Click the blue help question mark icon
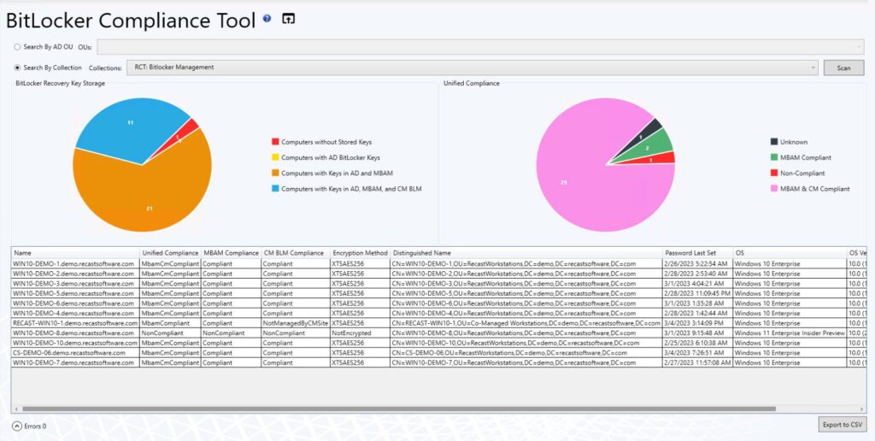 pos(267,18)
